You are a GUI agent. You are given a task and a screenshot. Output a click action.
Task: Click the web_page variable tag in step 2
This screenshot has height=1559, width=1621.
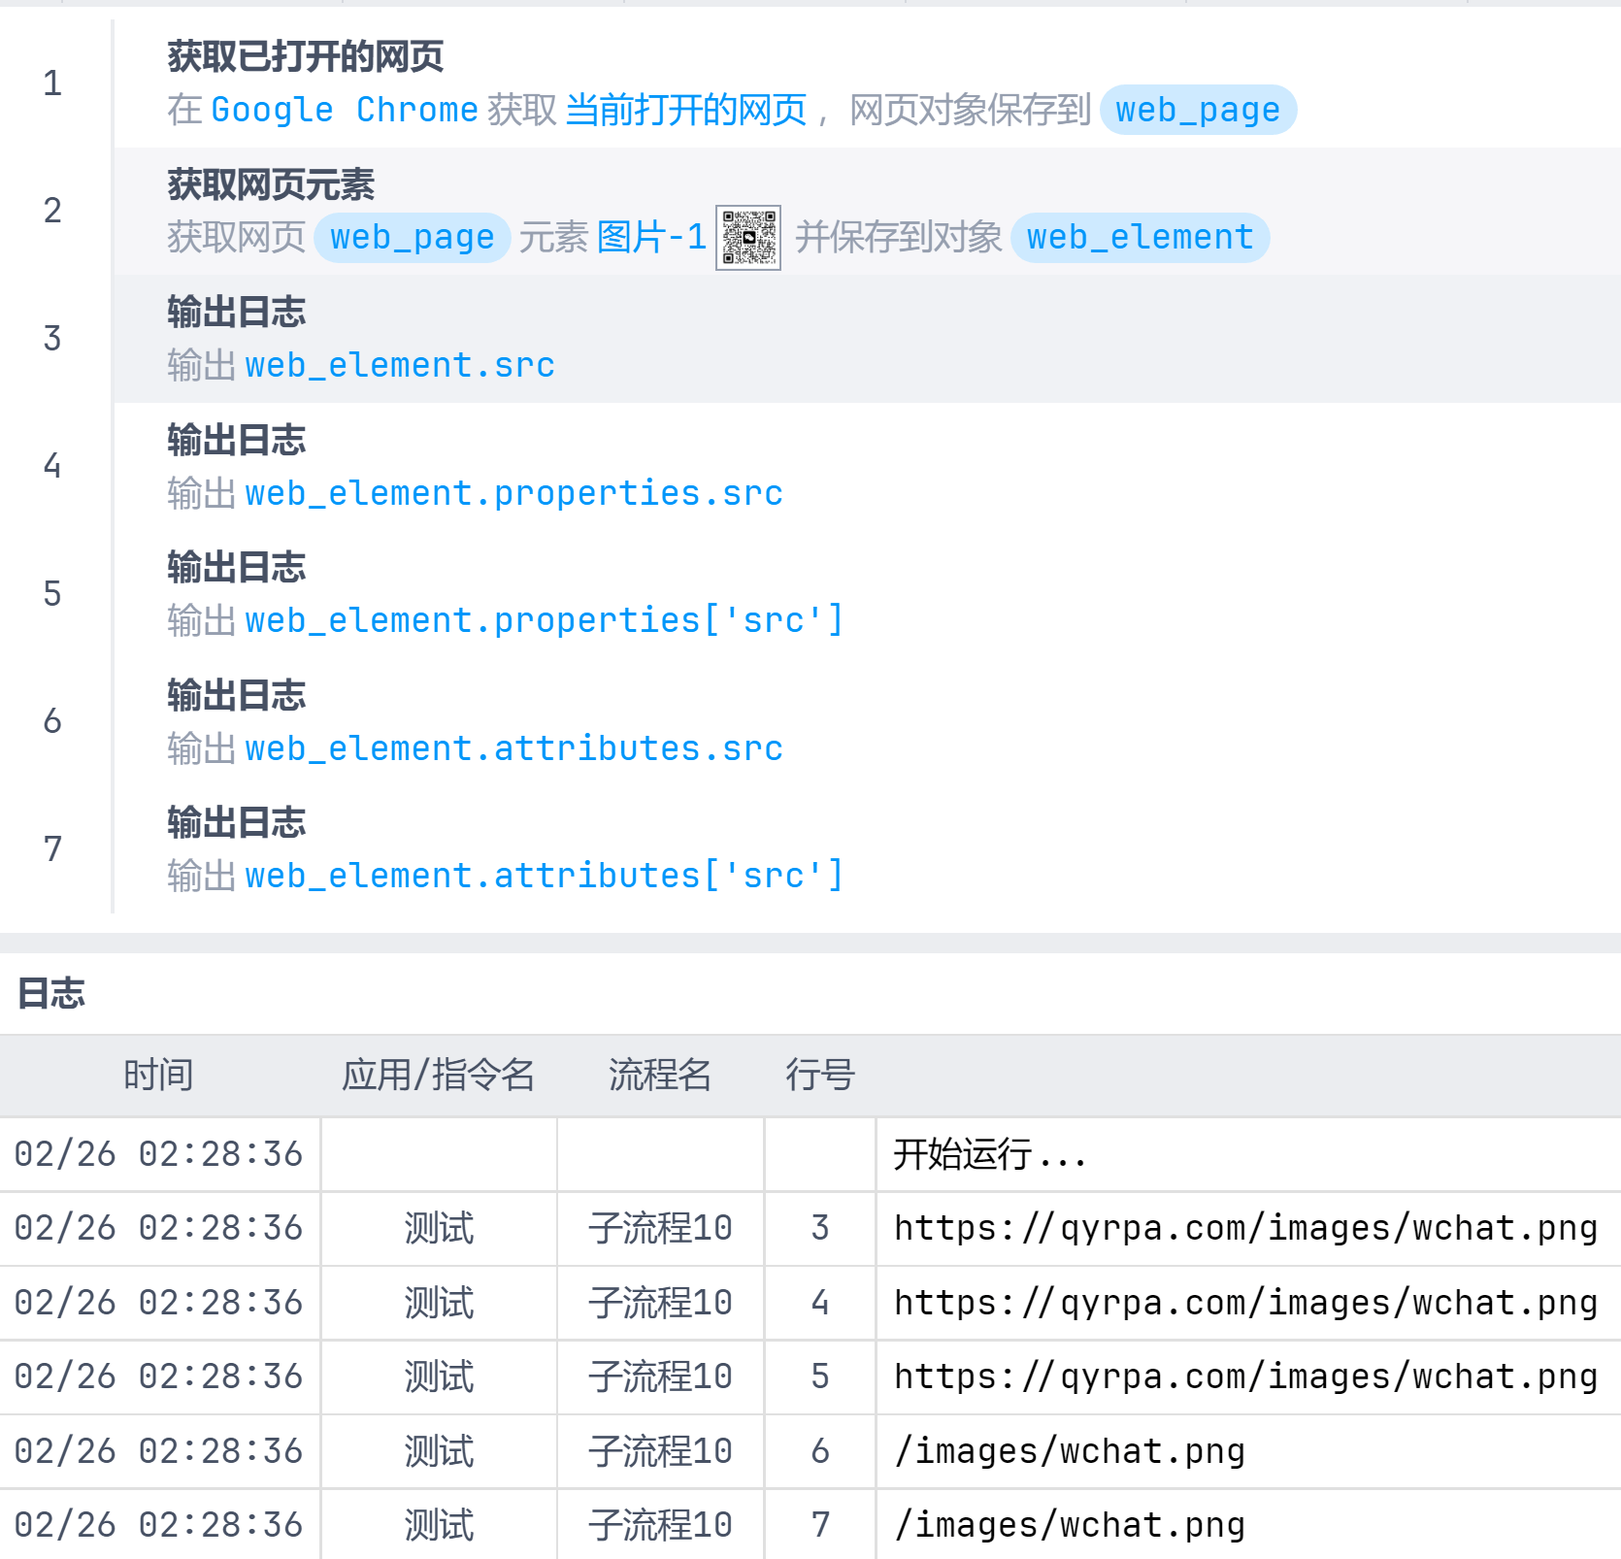(412, 238)
